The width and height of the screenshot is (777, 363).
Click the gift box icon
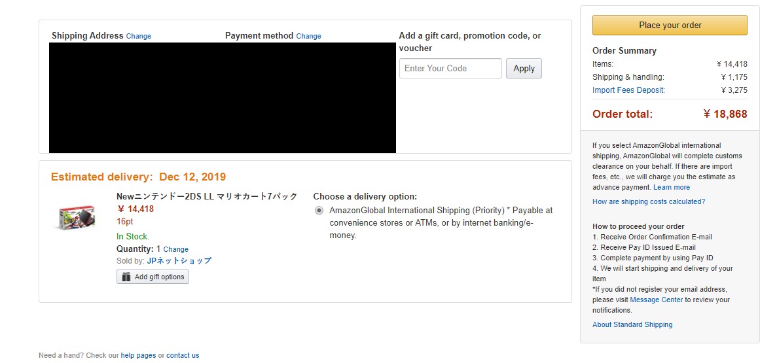[x=126, y=277]
